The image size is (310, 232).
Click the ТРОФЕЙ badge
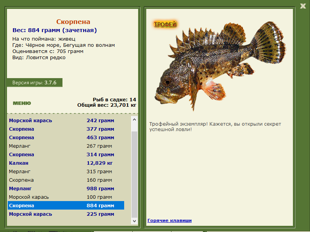point(165,24)
